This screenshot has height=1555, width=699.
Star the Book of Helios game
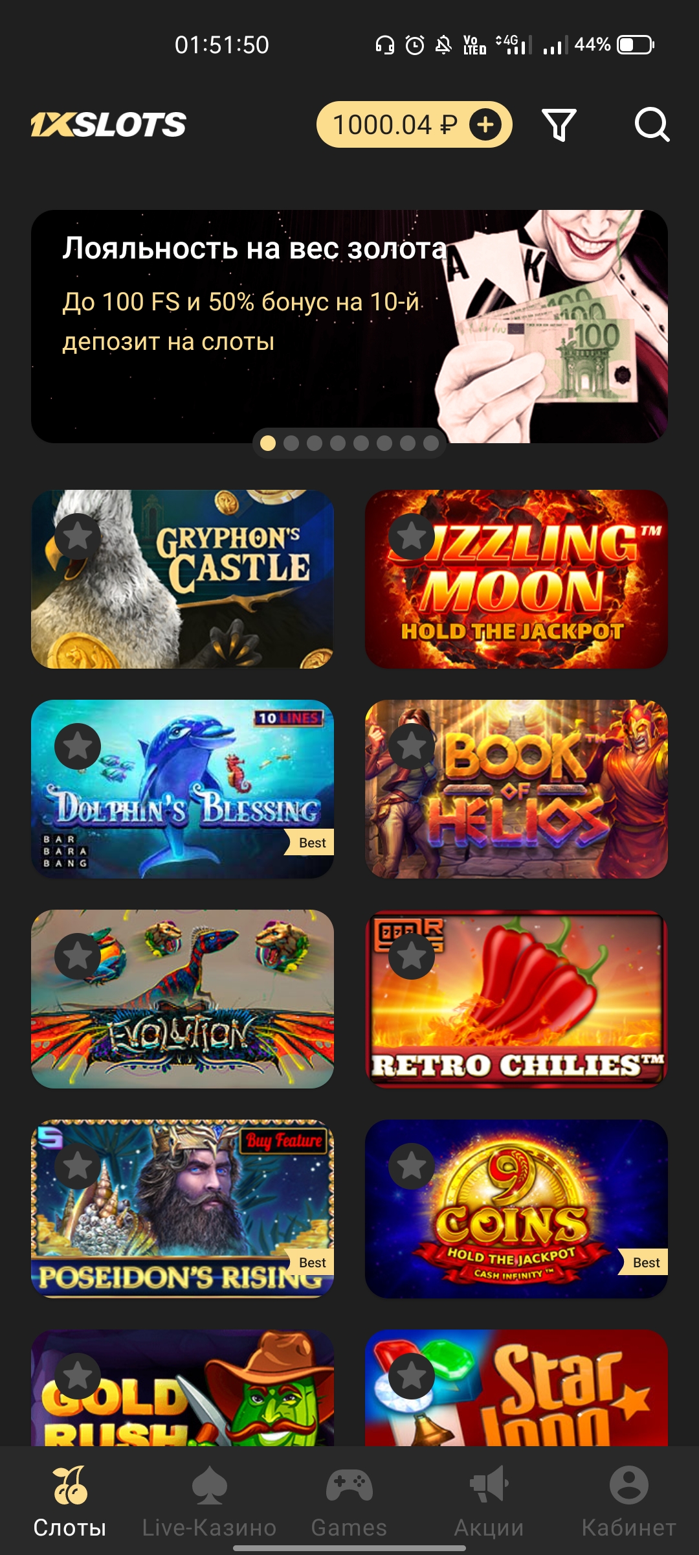(412, 746)
